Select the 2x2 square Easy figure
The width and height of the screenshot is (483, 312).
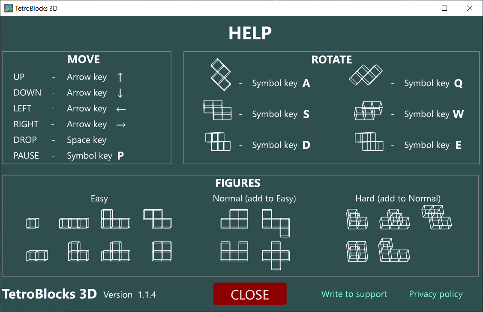tap(162, 251)
